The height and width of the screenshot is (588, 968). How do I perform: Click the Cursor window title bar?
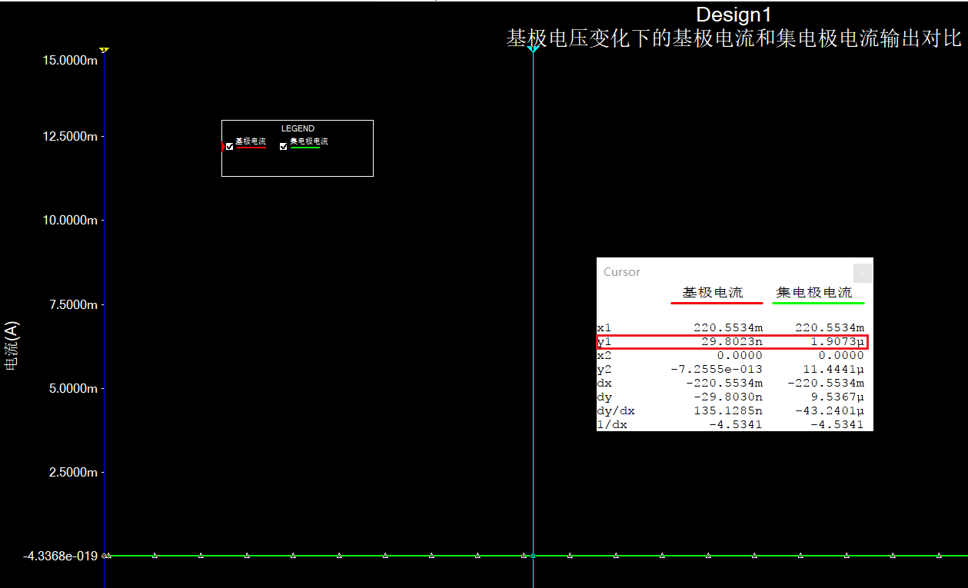coord(723,272)
